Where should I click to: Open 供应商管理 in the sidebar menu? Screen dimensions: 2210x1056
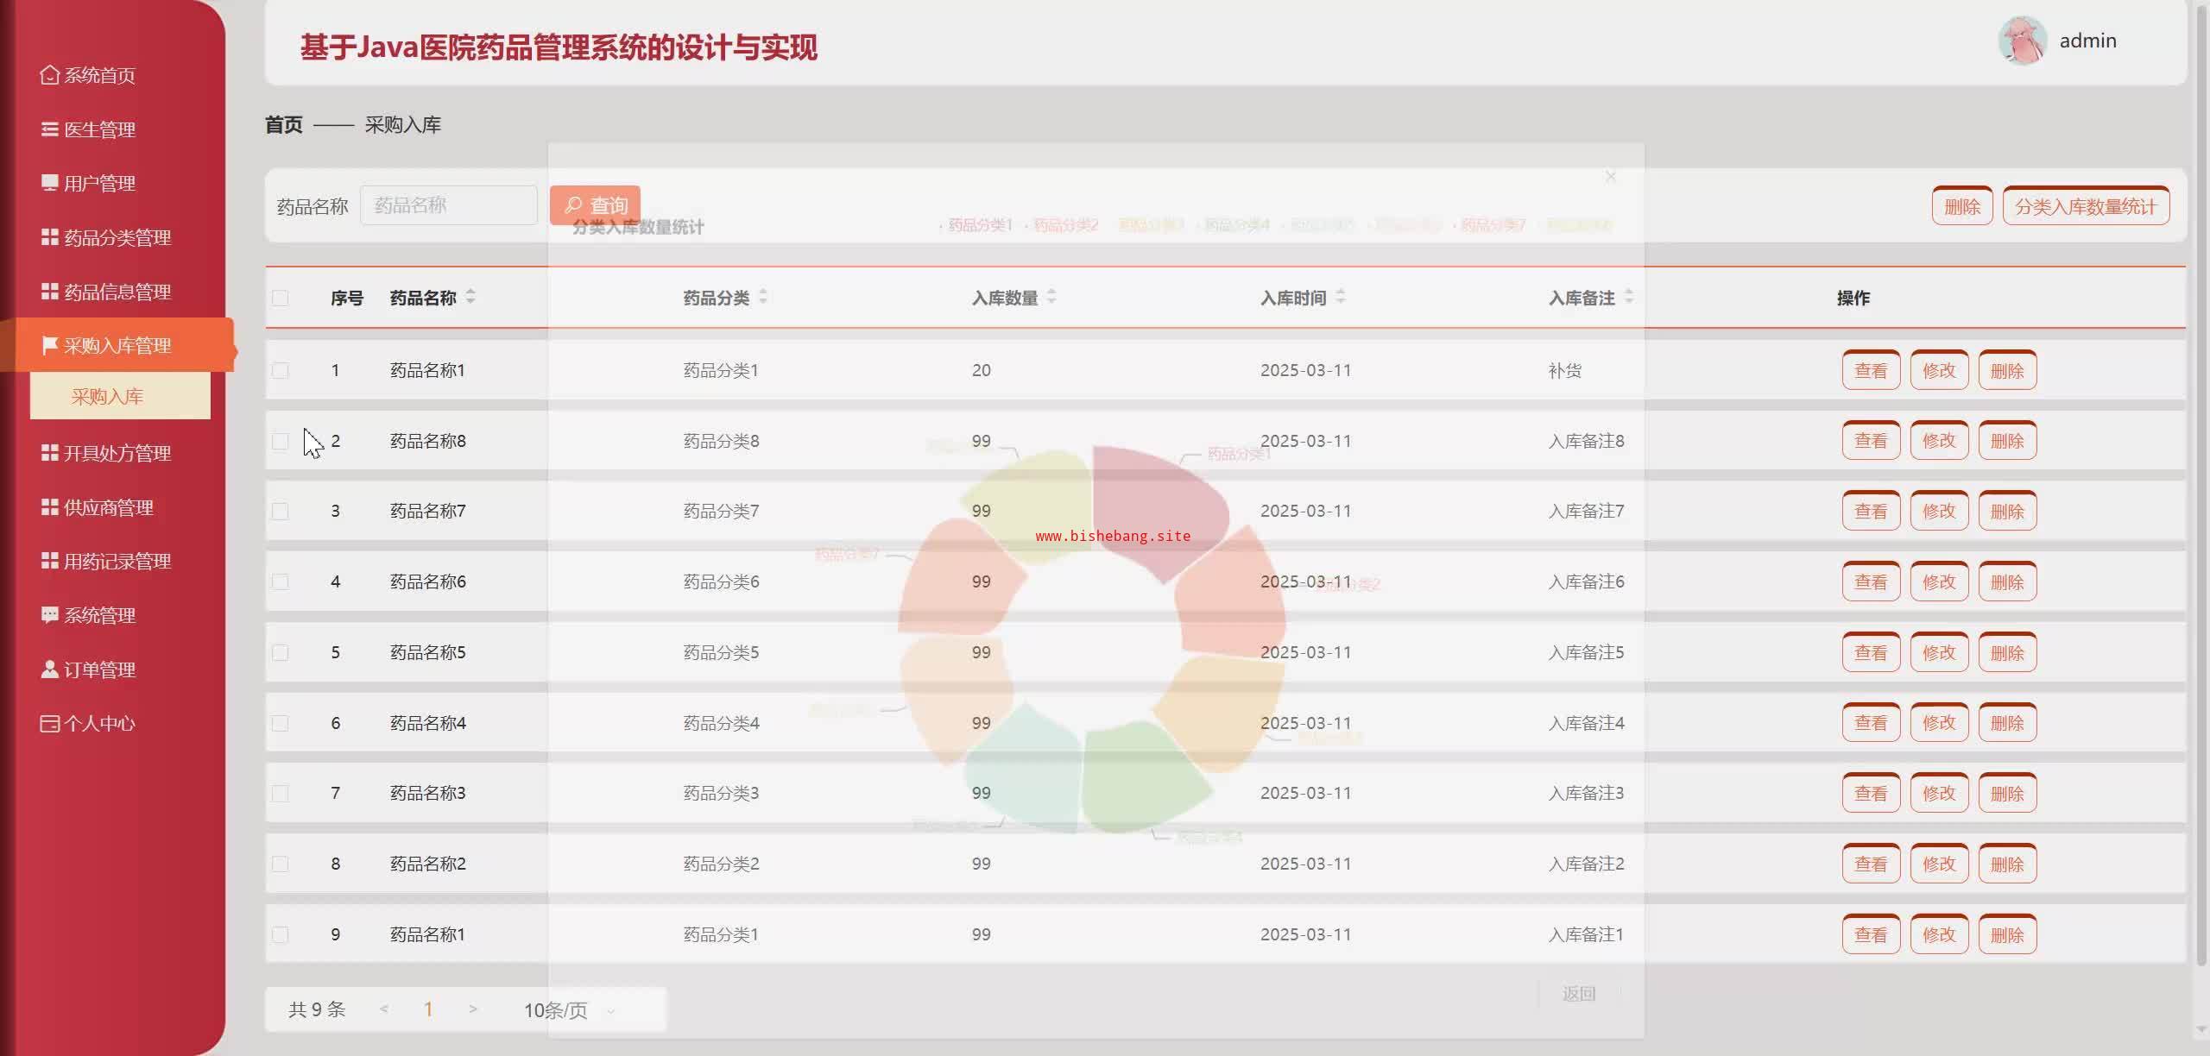109,507
